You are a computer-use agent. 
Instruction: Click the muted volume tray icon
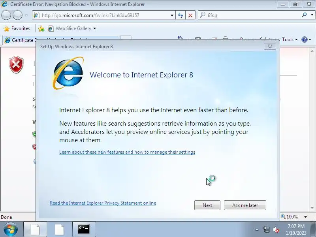coord(276,229)
